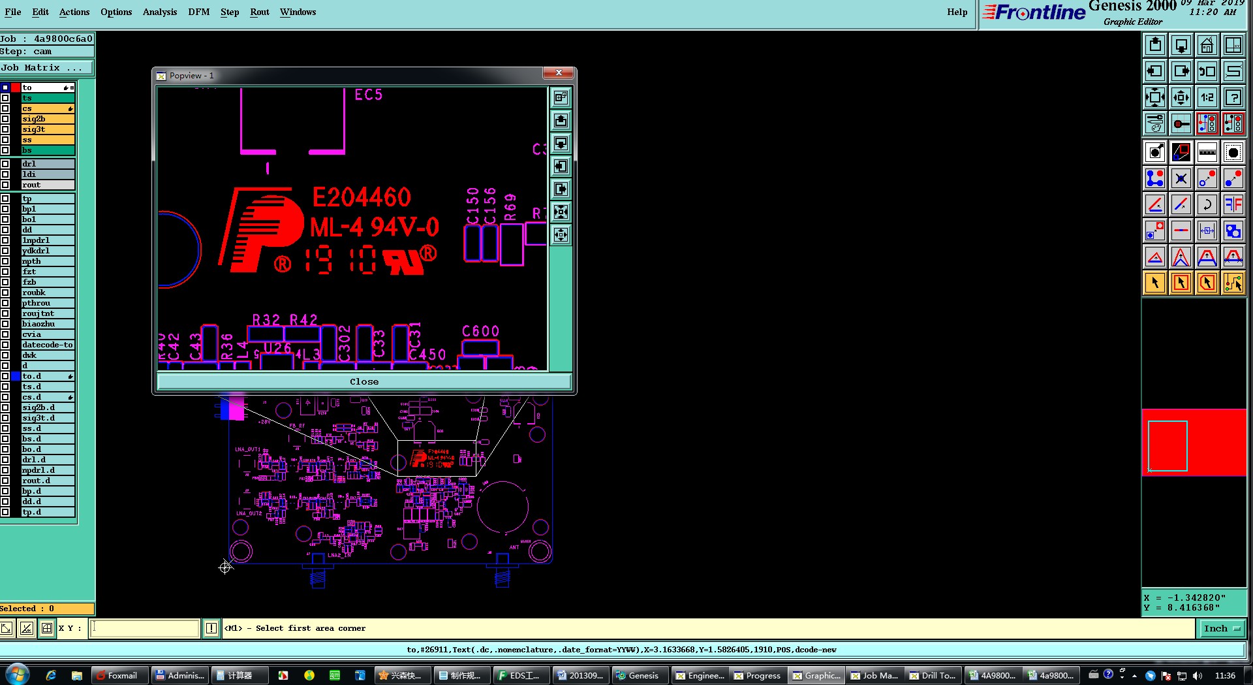Viewport: 1253px width, 685px height.
Task: Open the tools and palette settings icon
Action: (1155, 123)
